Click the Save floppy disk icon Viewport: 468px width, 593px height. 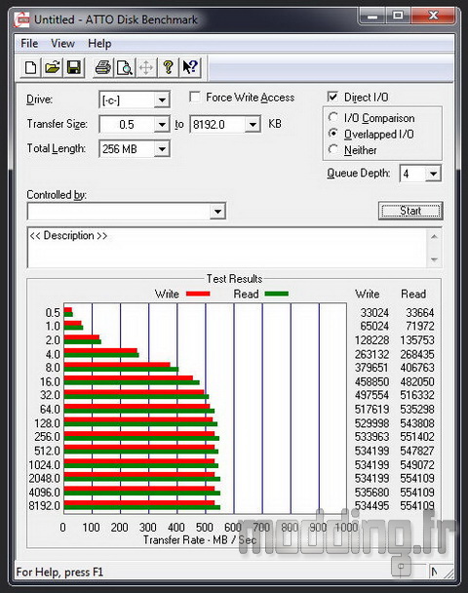click(x=74, y=68)
